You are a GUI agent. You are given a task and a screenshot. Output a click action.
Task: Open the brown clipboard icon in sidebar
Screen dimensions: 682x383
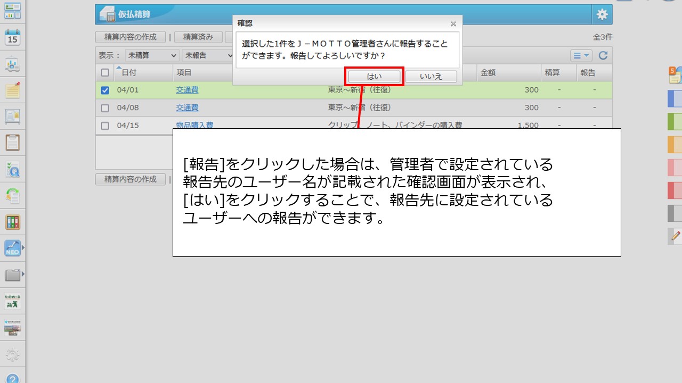coord(12,143)
